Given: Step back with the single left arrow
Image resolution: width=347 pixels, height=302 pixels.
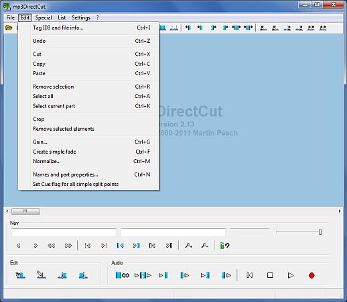Looking at the screenshot, I should tap(19, 246).
